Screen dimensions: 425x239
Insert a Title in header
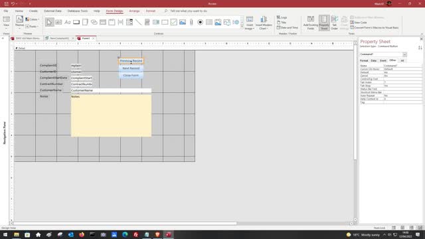point(282,23)
